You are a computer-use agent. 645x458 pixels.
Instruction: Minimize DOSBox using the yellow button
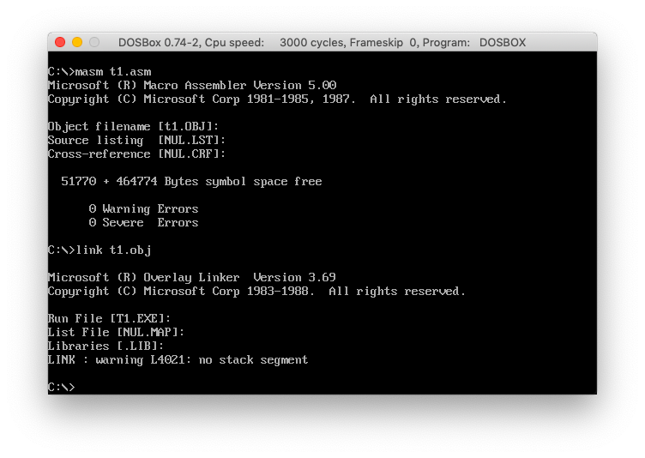click(77, 42)
